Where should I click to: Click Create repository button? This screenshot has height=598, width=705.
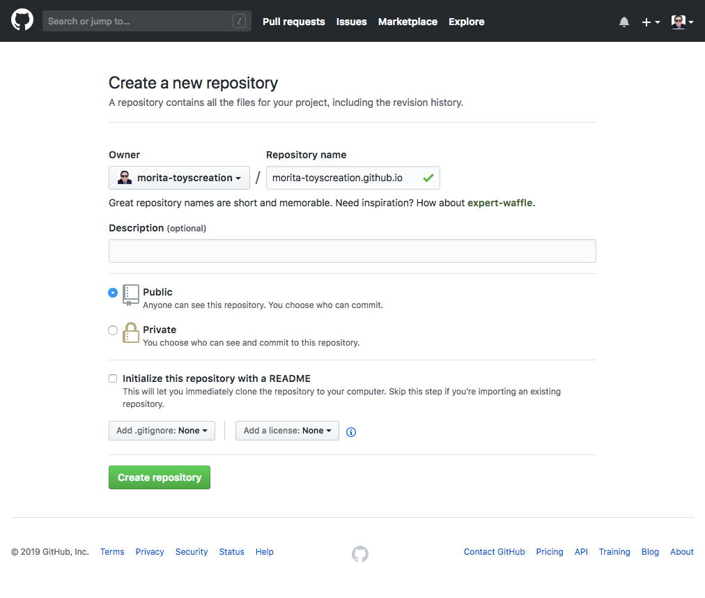tap(159, 477)
